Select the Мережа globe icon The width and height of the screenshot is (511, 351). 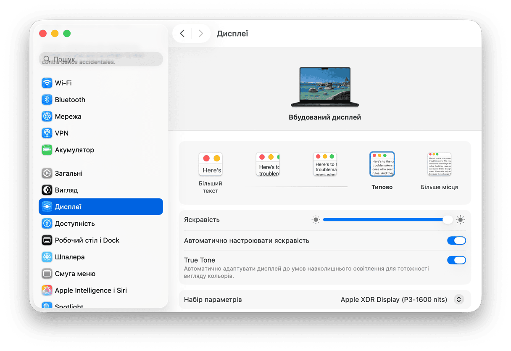click(47, 116)
